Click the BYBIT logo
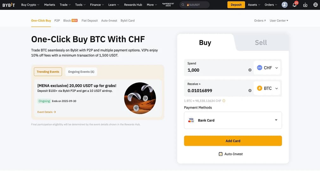The width and height of the screenshot is (320, 171). click(9, 5)
